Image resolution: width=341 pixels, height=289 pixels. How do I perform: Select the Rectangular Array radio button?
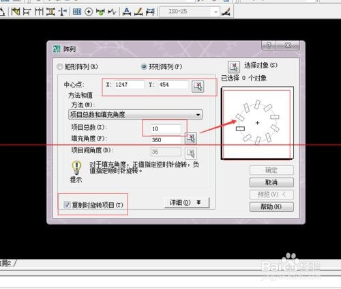(x=59, y=67)
